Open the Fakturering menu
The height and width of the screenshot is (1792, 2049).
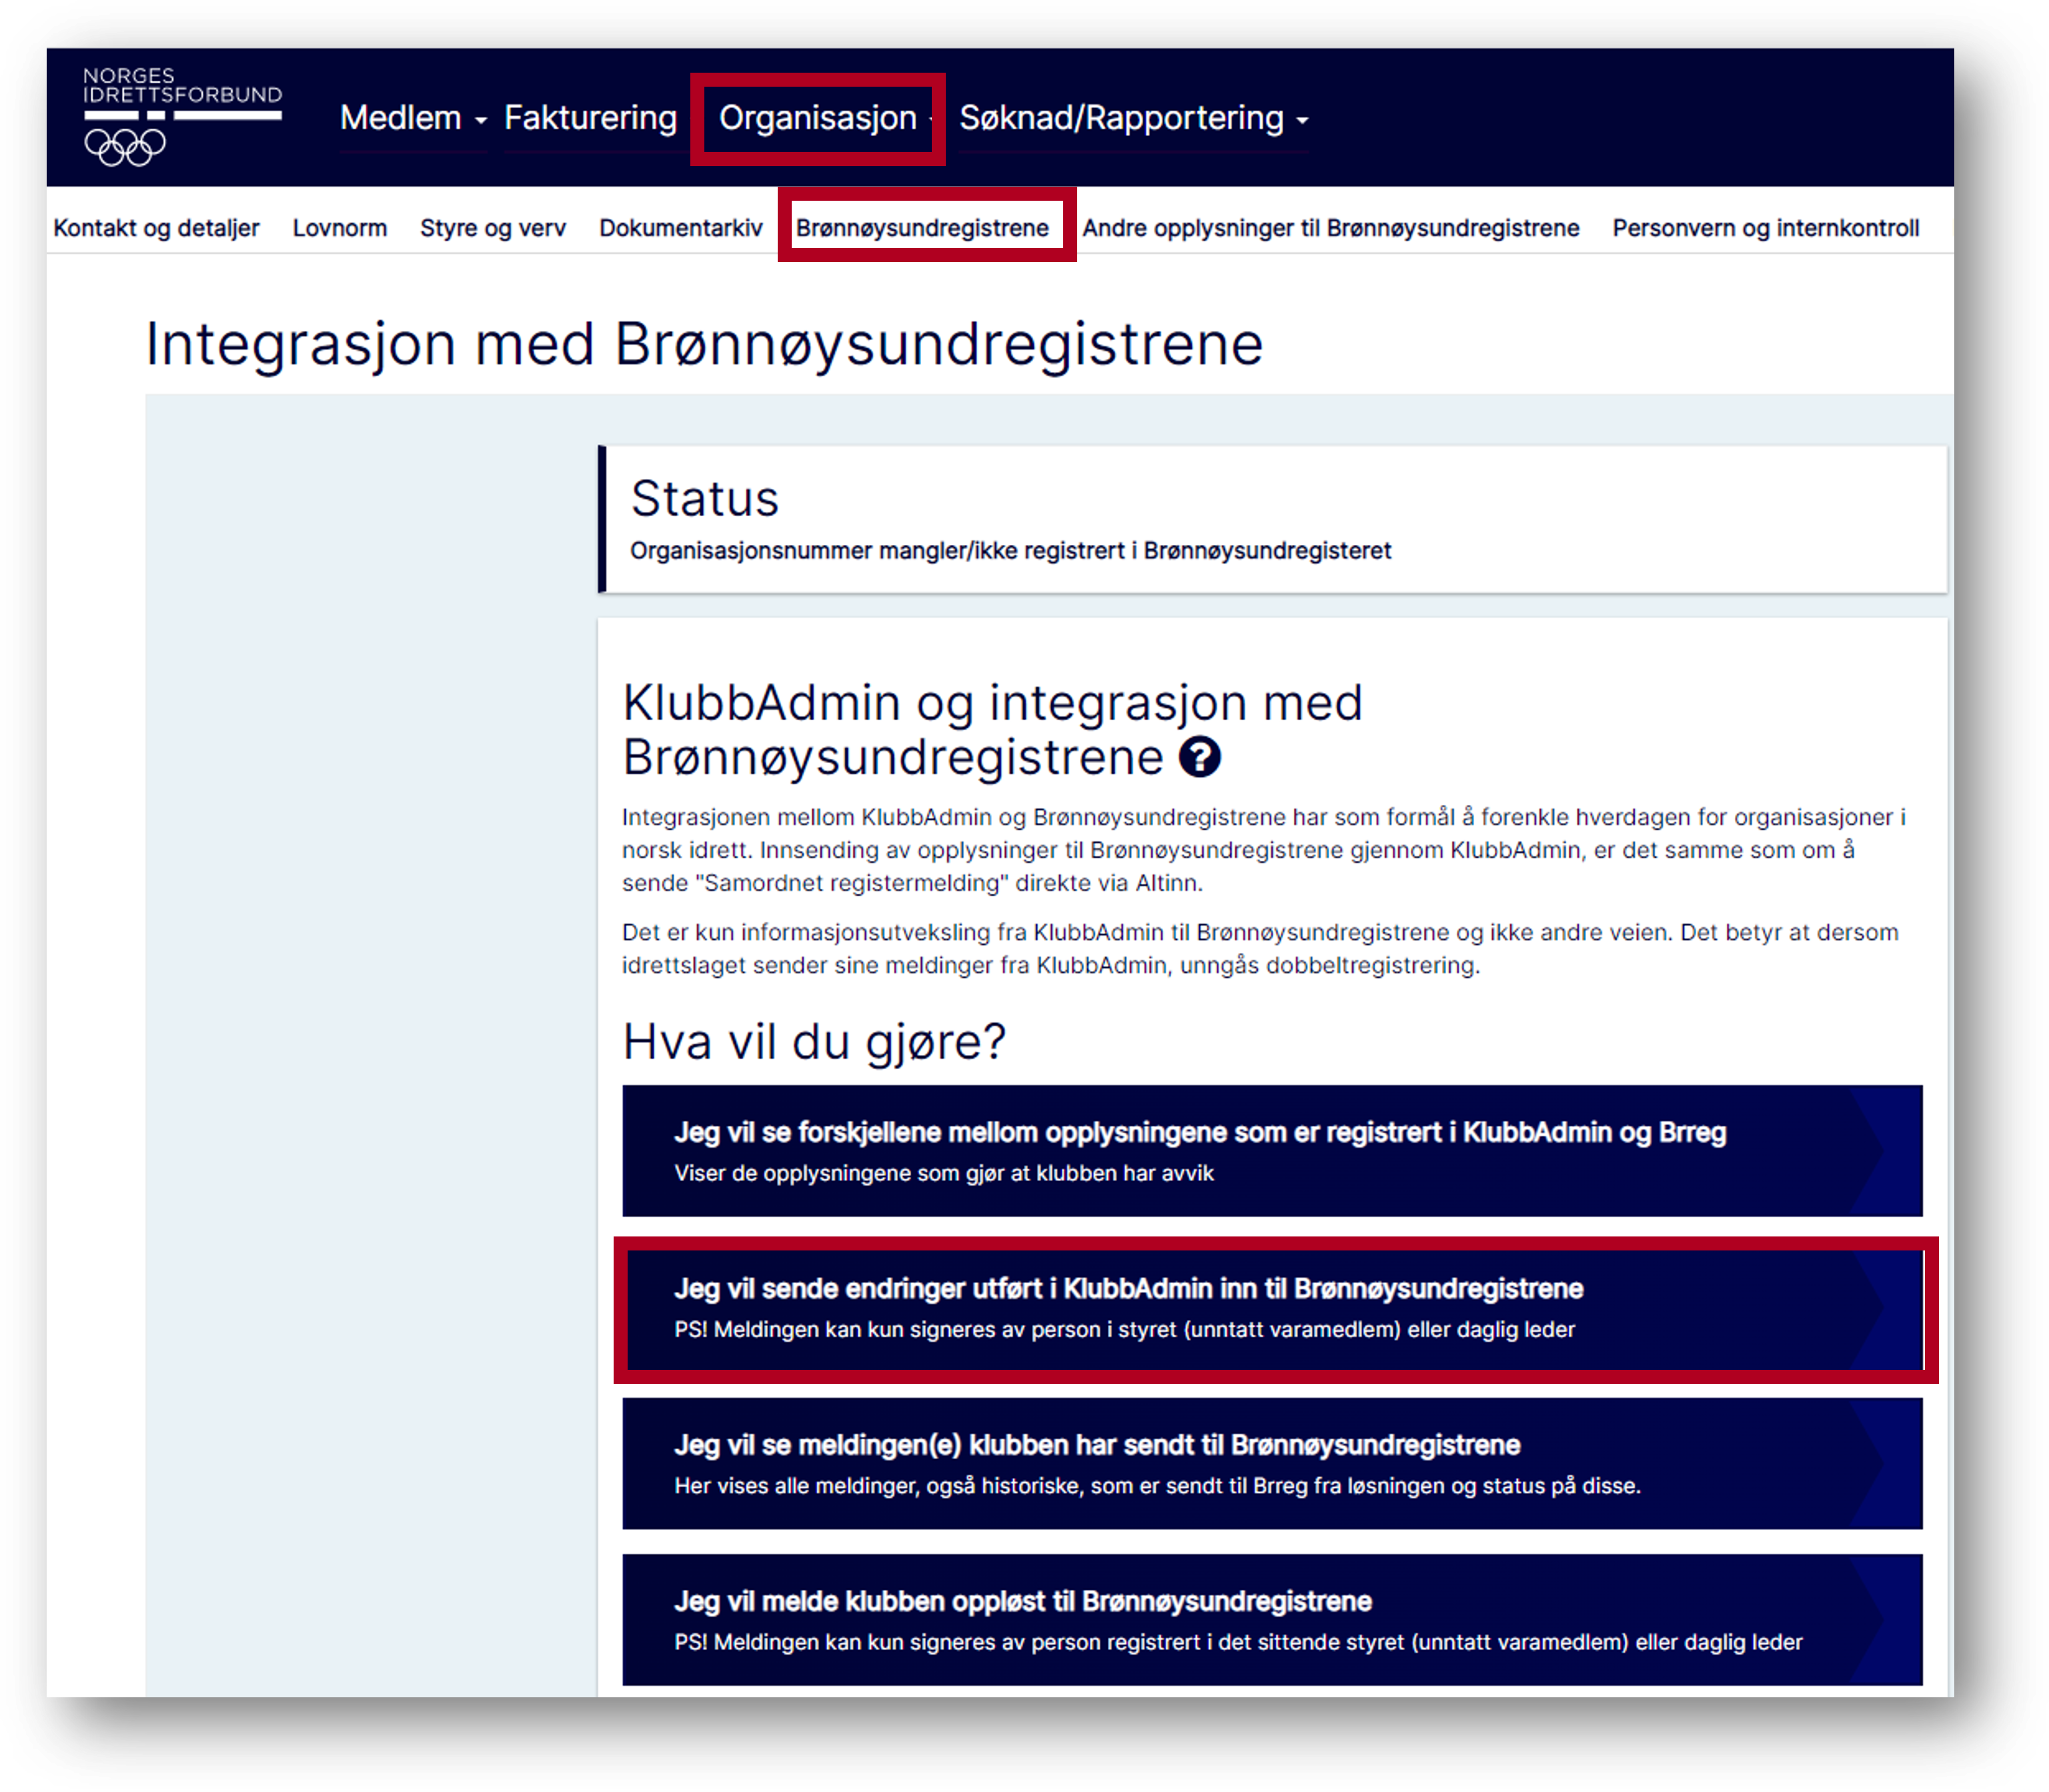(590, 118)
